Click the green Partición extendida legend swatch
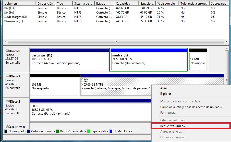This screenshot has height=142, width=231. coord(58,131)
